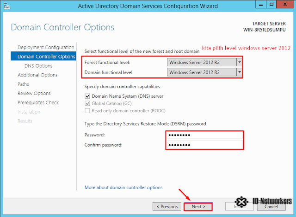The height and width of the screenshot is (217, 296).
Task: Minimize the wizard window
Action: (261, 4)
